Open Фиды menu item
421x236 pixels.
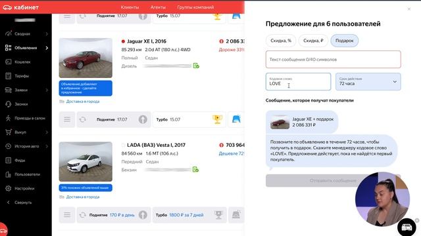point(20,160)
